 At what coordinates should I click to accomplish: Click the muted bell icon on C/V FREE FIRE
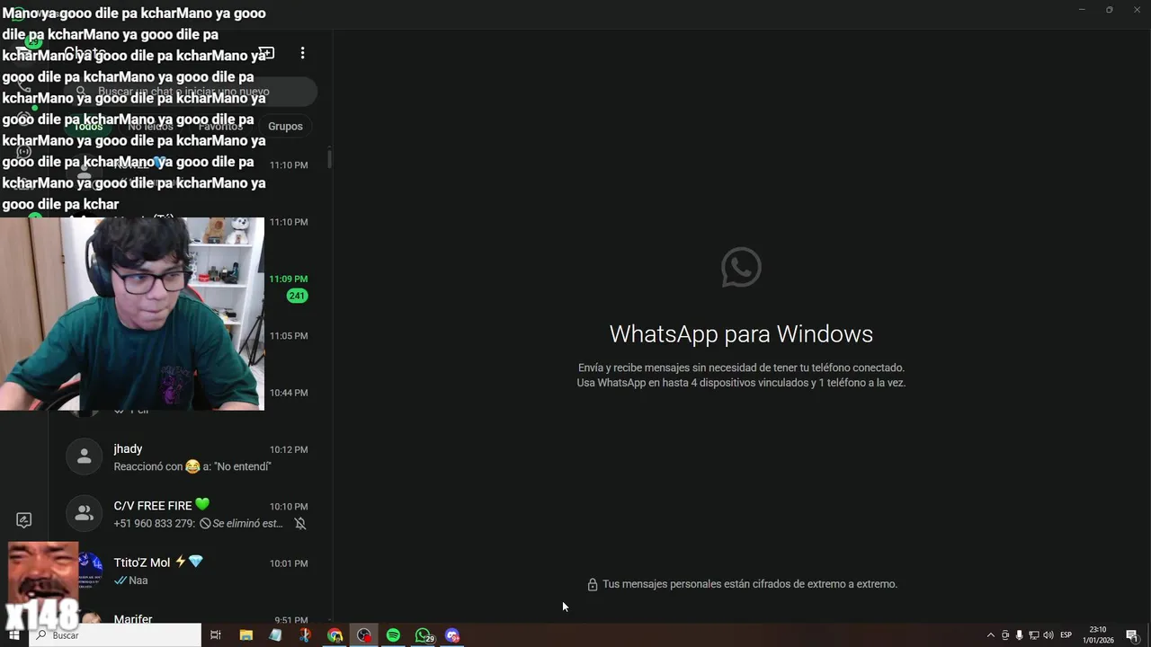click(300, 524)
